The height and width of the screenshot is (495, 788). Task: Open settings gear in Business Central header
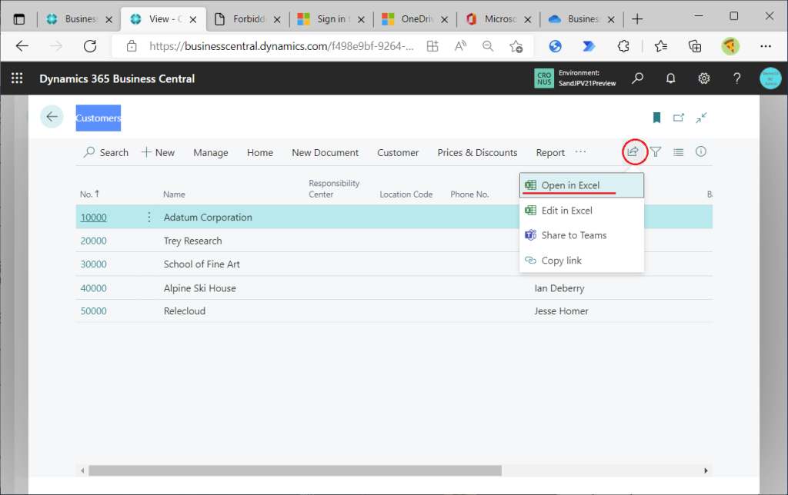pos(703,78)
